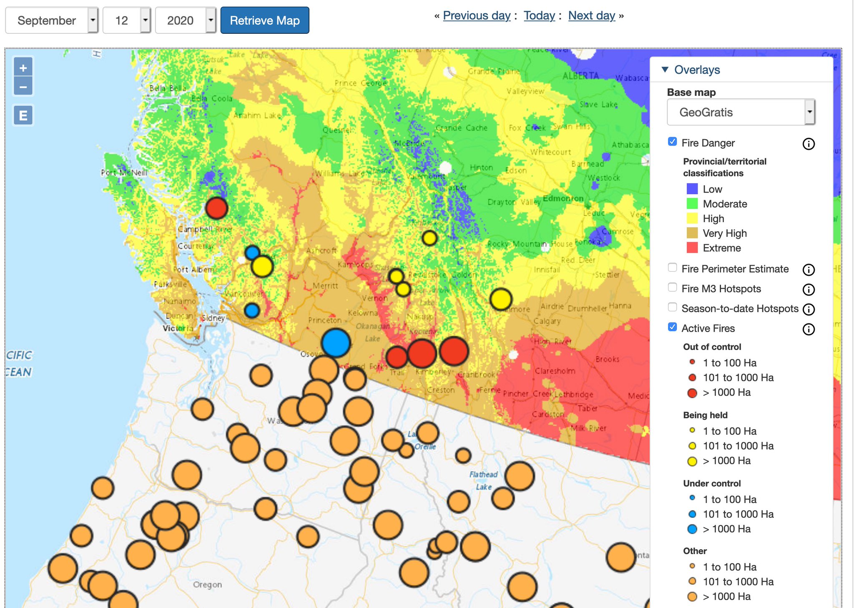Disable the Active Fires checkbox
This screenshot has height=608, width=854.
click(672, 327)
